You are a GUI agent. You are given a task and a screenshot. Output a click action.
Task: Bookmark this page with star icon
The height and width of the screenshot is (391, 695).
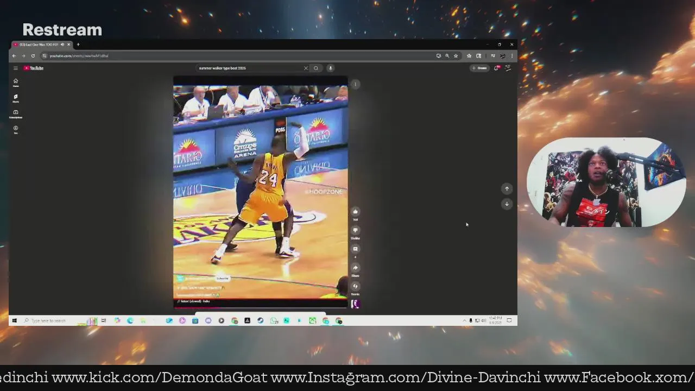(x=456, y=56)
